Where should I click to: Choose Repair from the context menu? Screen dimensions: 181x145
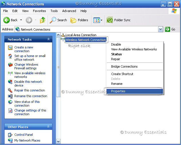[x=135, y=59]
